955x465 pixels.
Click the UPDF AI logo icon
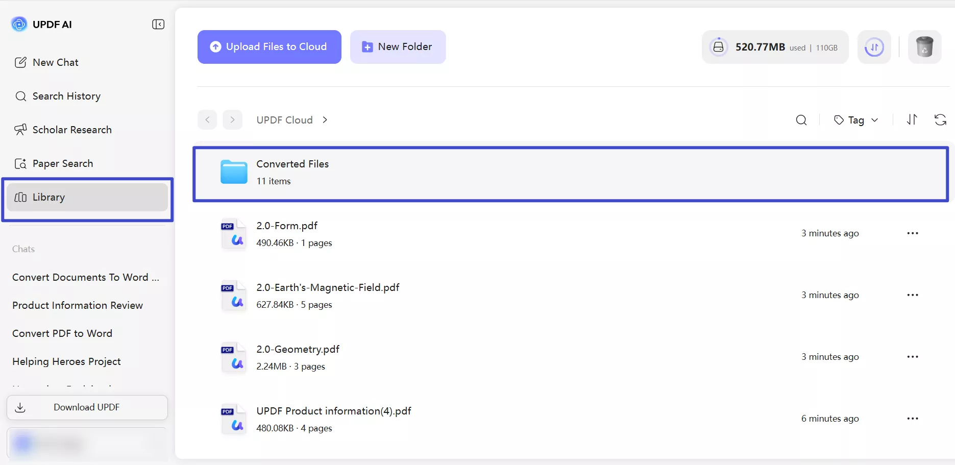click(x=19, y=24)
